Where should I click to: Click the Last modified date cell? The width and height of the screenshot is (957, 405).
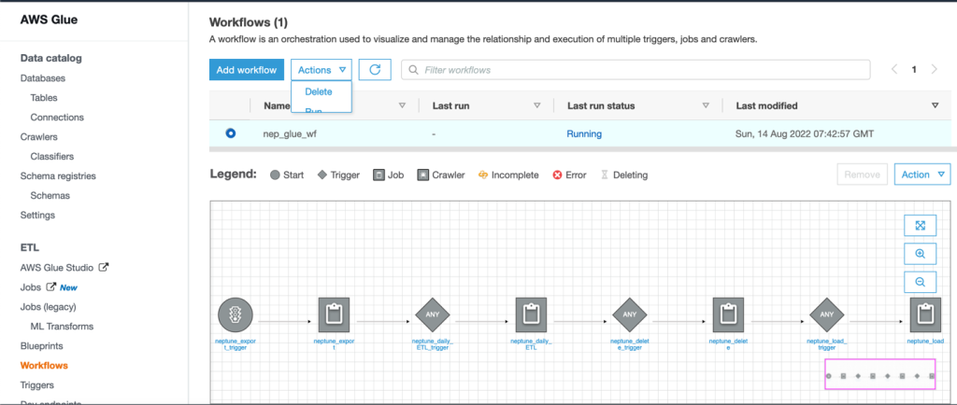click(805, 133)
